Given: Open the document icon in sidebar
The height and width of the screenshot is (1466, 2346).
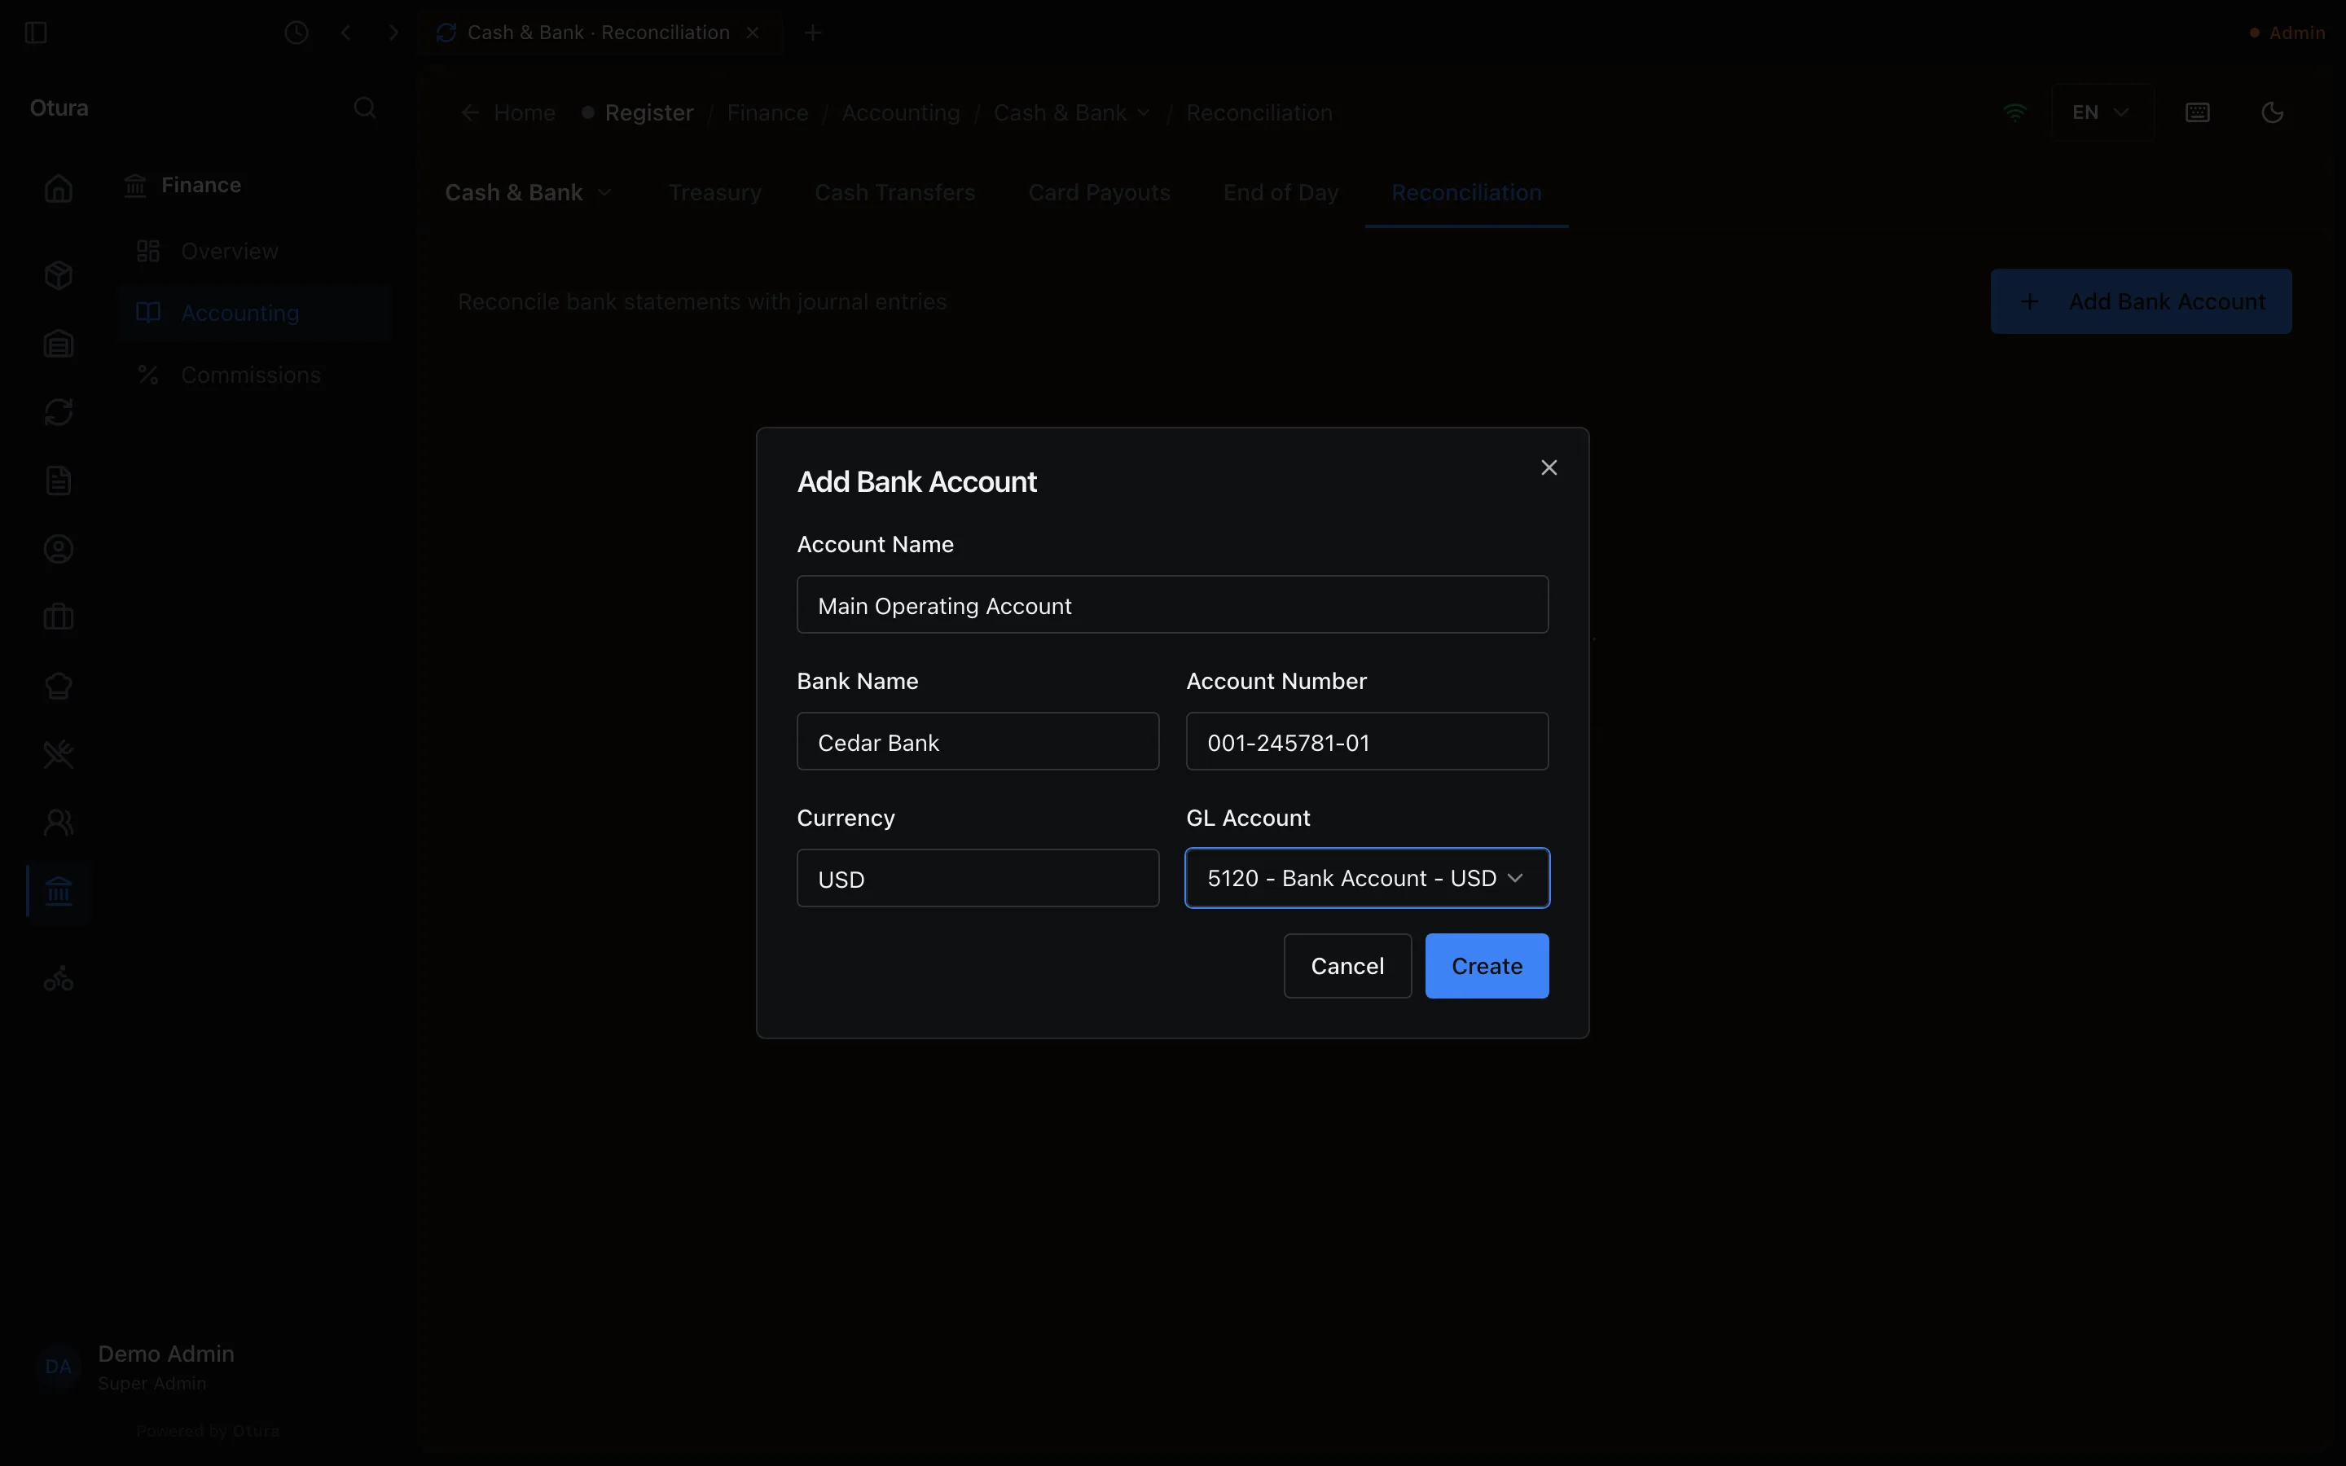Looking at the screenshot, I should [58, 481].
